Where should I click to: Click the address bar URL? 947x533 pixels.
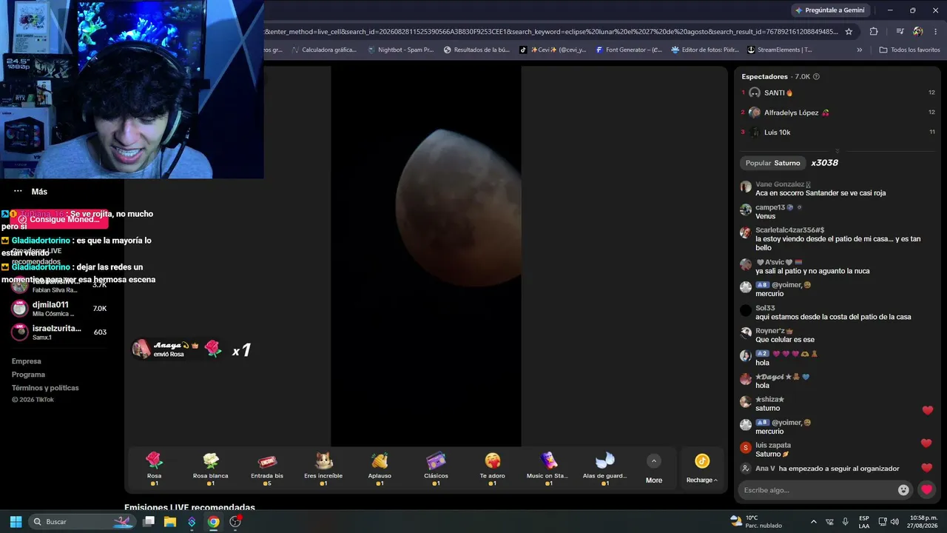(x=551, y=31)
